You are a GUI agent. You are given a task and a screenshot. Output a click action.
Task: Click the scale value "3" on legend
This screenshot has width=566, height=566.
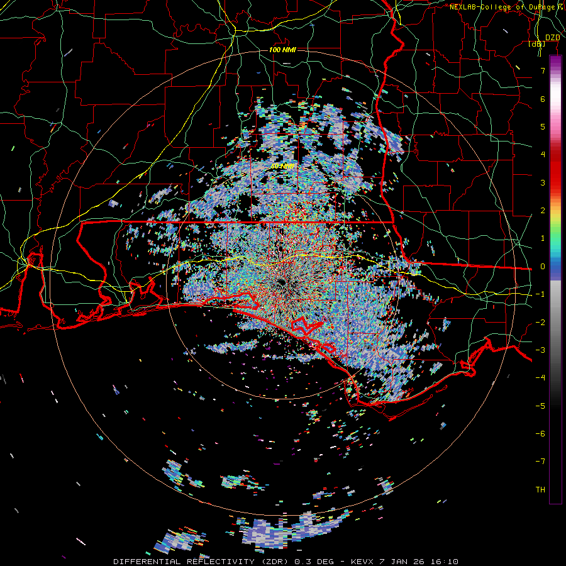tap(543, 182)
